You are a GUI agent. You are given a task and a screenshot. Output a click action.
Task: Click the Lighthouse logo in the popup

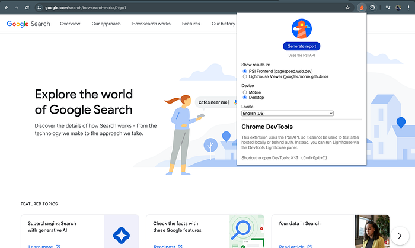(x=302, y=29)
